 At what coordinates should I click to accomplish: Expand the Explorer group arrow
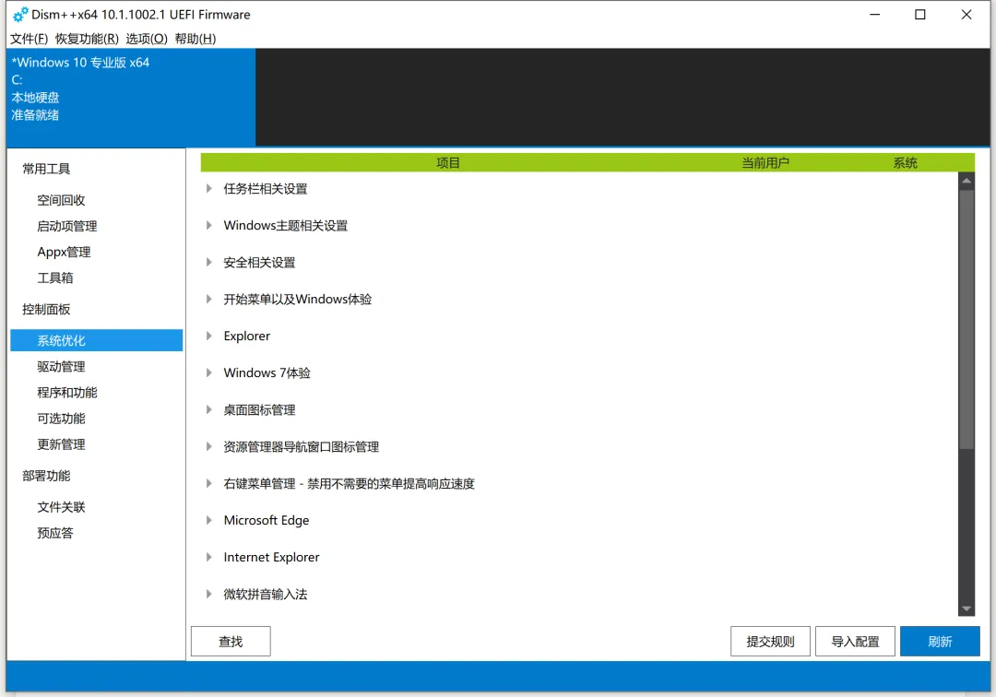click(x=208, y=336)
